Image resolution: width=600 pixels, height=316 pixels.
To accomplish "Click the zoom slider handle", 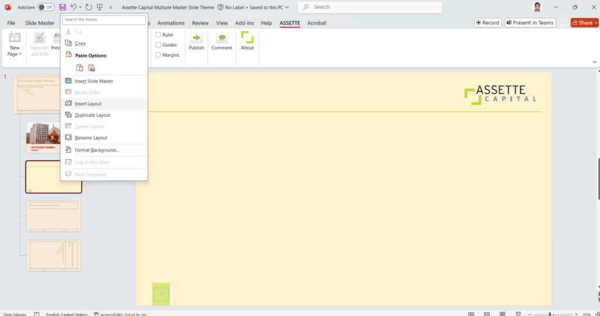I will pyautogui.click(x=550, y=314).
